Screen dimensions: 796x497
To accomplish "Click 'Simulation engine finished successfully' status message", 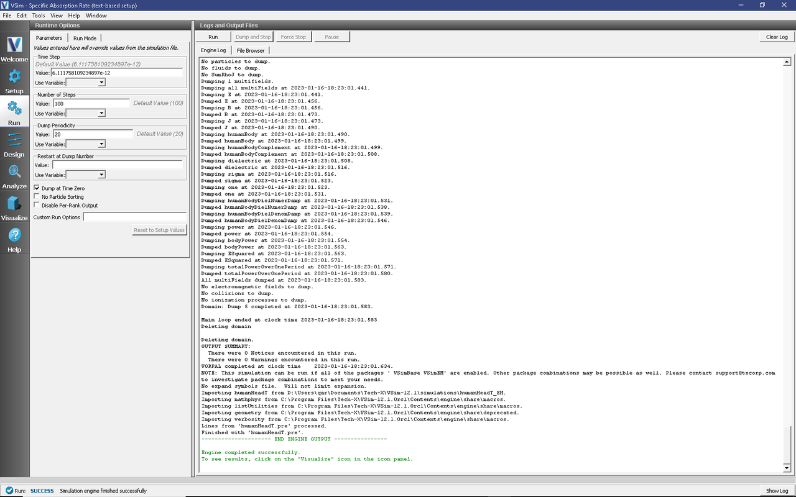I will (103, 491).
